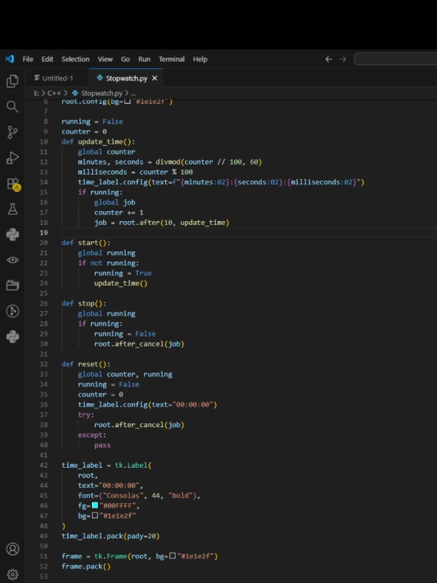437x583 pixels.
Task: Go back with the left arrow
Action: coord(328,59)
